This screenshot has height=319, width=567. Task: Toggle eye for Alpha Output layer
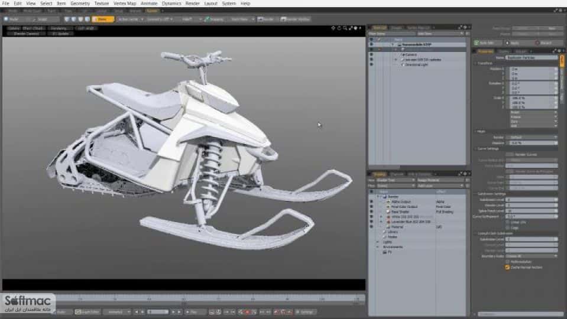(x=371, y=201)
